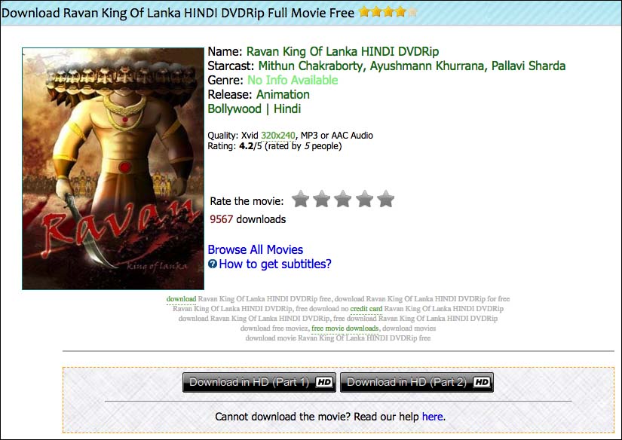Click the HD badge on Part 2
The height and width of the screenshot is (440, 622).
tap(482, 382)
